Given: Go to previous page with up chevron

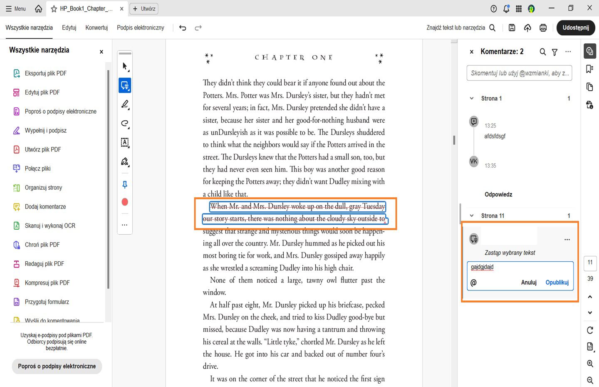Looking at the screenshot, I should (590, 297).
